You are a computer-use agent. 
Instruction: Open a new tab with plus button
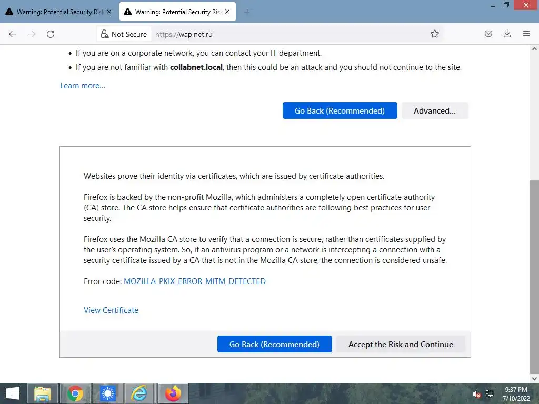click(x=247, y=12)
